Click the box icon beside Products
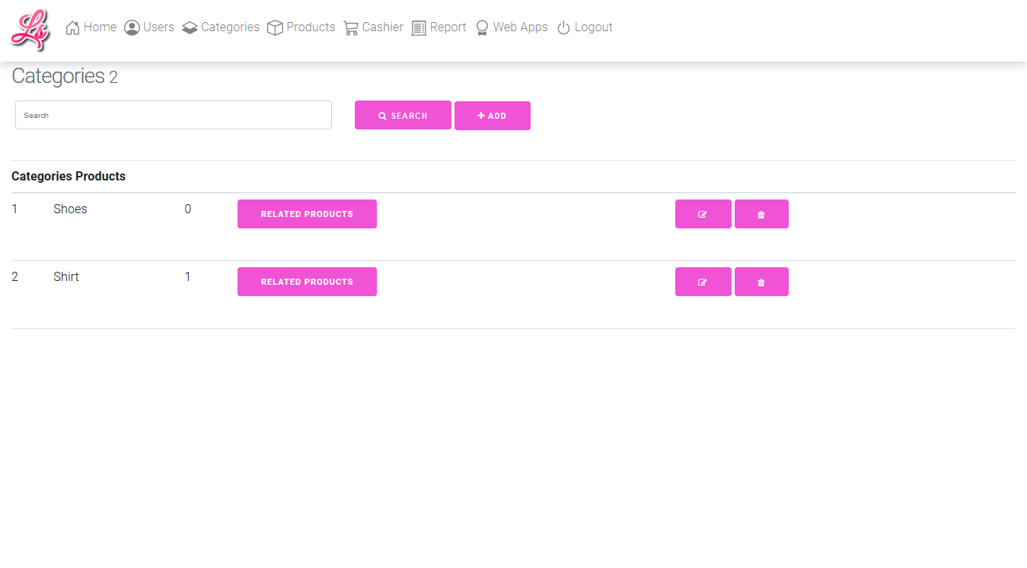Viewport: 1027px width, 568px height. point(275,28)
